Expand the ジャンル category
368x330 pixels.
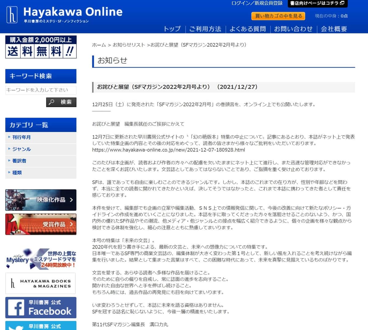tap(21, 149)
